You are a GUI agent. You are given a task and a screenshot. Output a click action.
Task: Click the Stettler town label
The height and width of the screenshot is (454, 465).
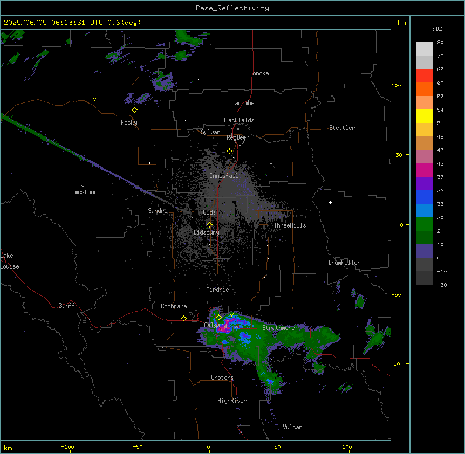[341, 128]
